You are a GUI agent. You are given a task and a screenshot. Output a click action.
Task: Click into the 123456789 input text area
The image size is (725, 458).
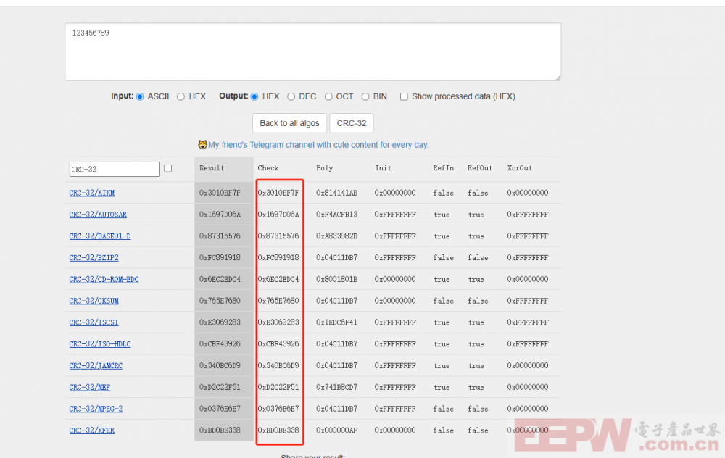(x=313, y=52)
